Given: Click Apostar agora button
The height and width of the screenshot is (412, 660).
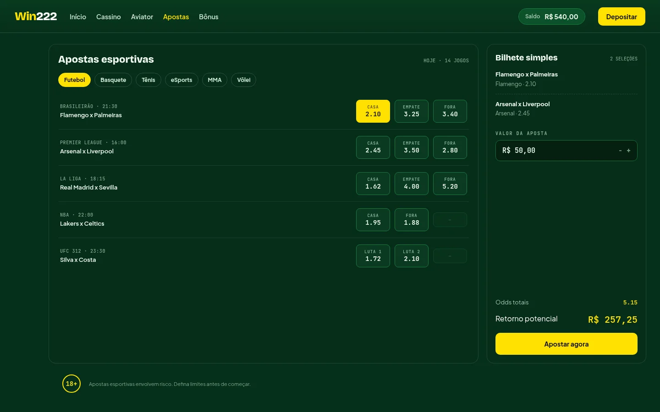Looking at the screenshot, I should 566,344.
